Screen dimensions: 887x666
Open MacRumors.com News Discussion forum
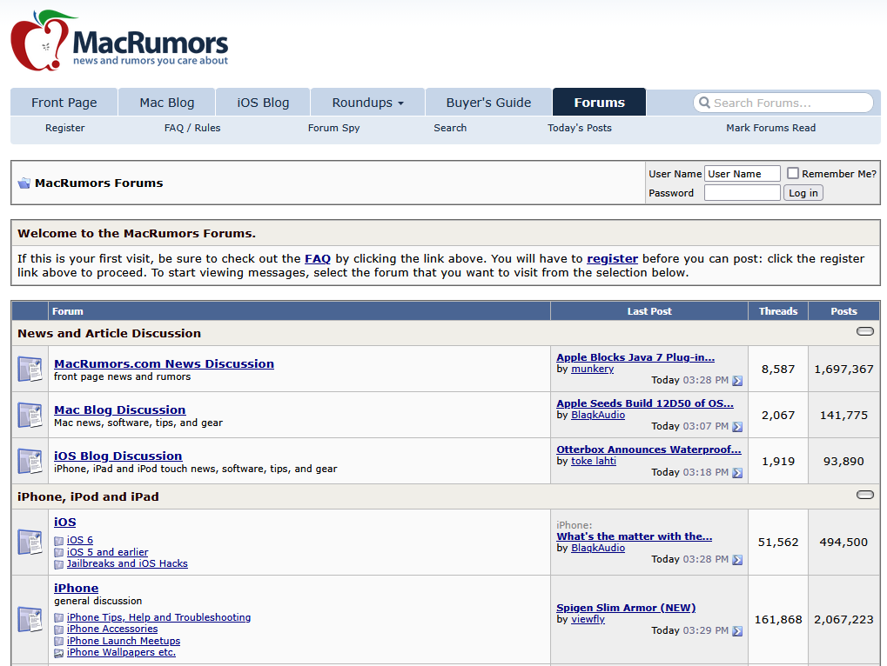click(x=164, y=363)
